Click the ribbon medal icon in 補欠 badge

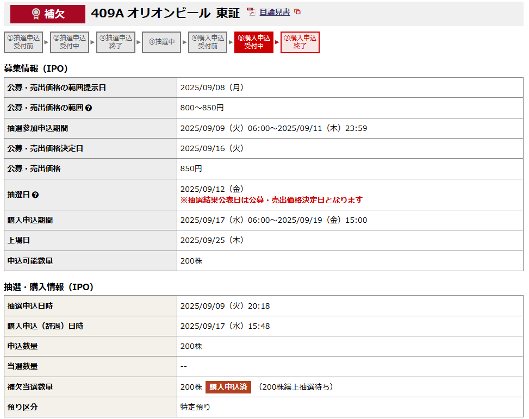pos(36,14)
